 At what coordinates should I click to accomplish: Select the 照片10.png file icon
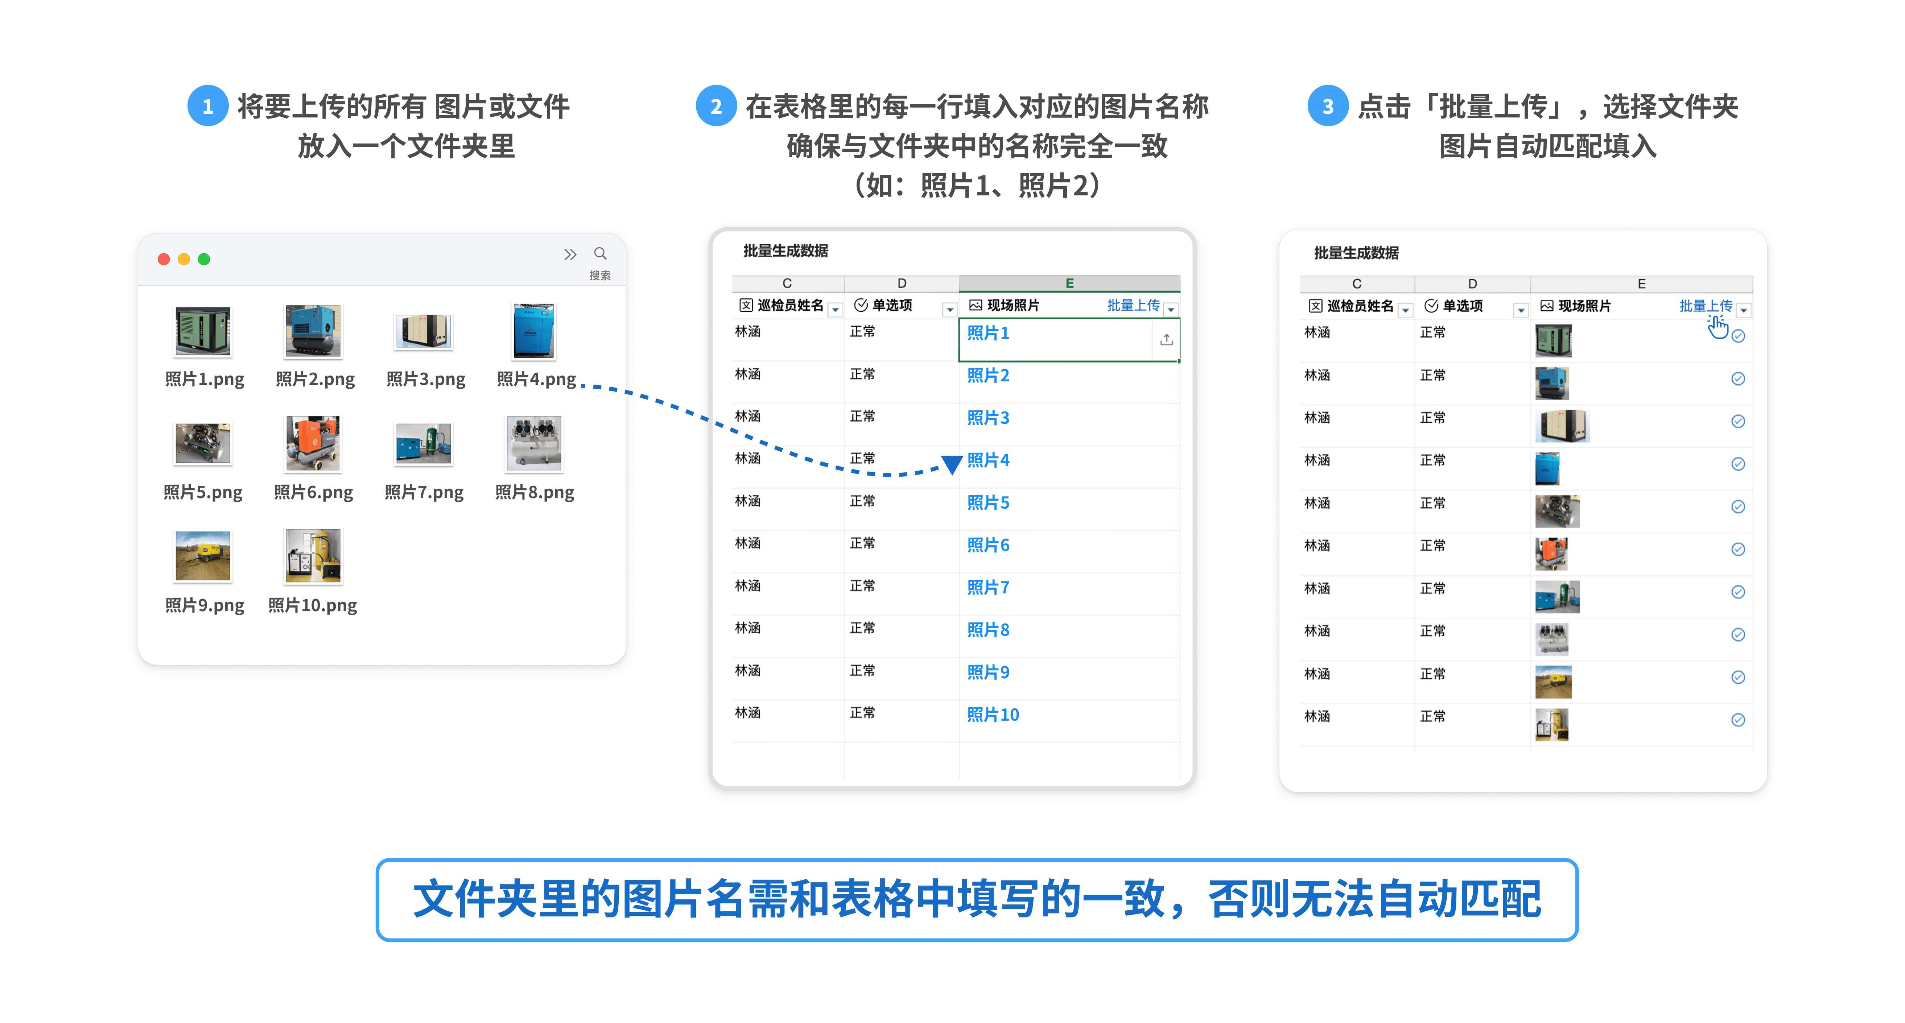click(x=313, y=556)
